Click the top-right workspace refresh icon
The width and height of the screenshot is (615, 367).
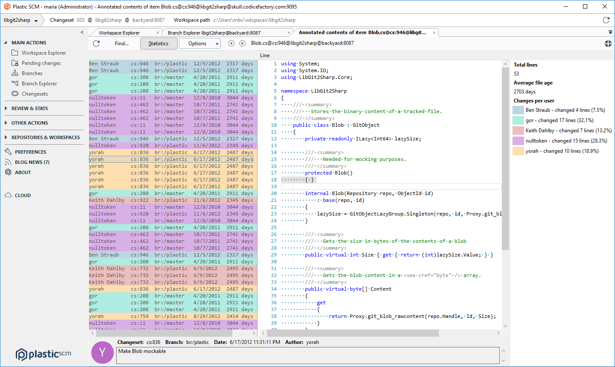[606, 20]
